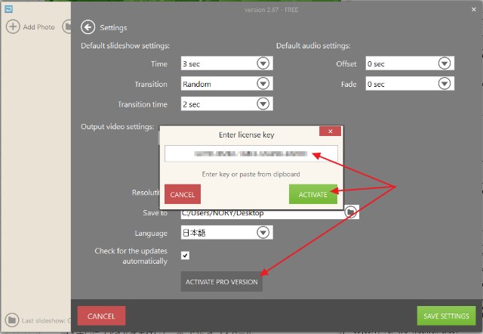
Task: Expand the Time dropdown
Action: click(x=263, y=64)
